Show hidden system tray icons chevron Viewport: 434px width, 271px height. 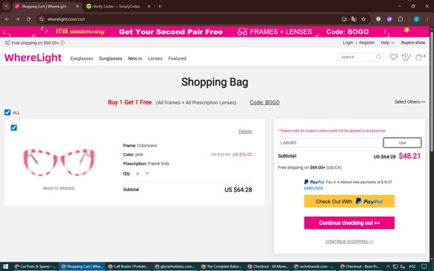(x=388, y=266)
